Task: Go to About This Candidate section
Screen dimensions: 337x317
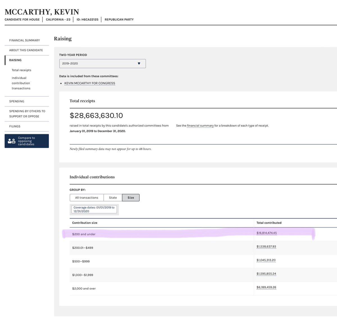Action: tap(26, 50)
